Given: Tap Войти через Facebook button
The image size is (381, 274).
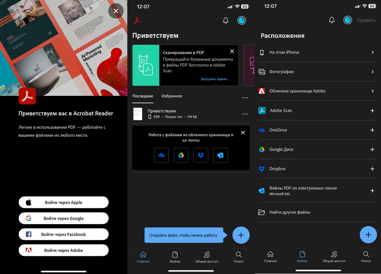Looking at the screenshot, I should tap(64, 235).
